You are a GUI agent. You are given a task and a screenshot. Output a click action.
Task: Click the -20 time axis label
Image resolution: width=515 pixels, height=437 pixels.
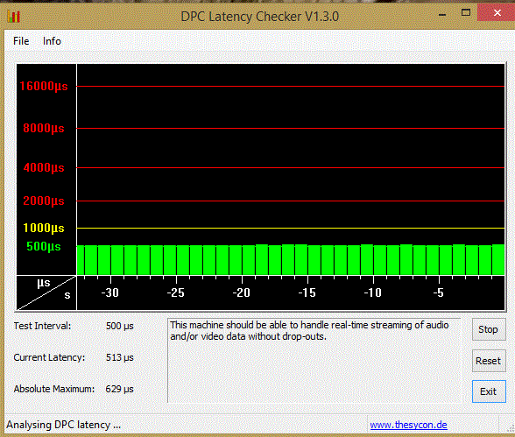(x=242, y=293)
